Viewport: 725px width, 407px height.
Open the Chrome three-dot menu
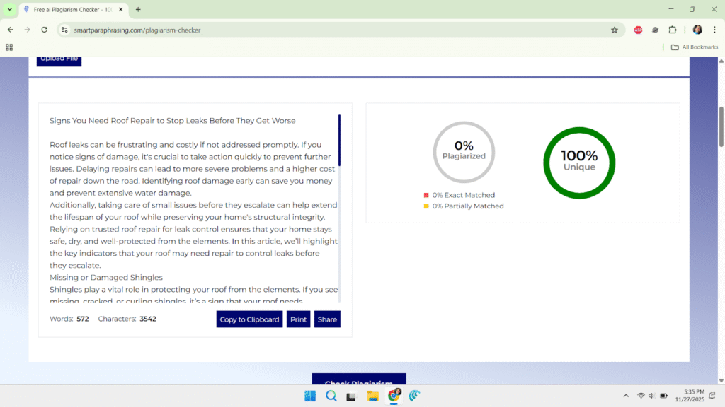(x=714, y=30)
